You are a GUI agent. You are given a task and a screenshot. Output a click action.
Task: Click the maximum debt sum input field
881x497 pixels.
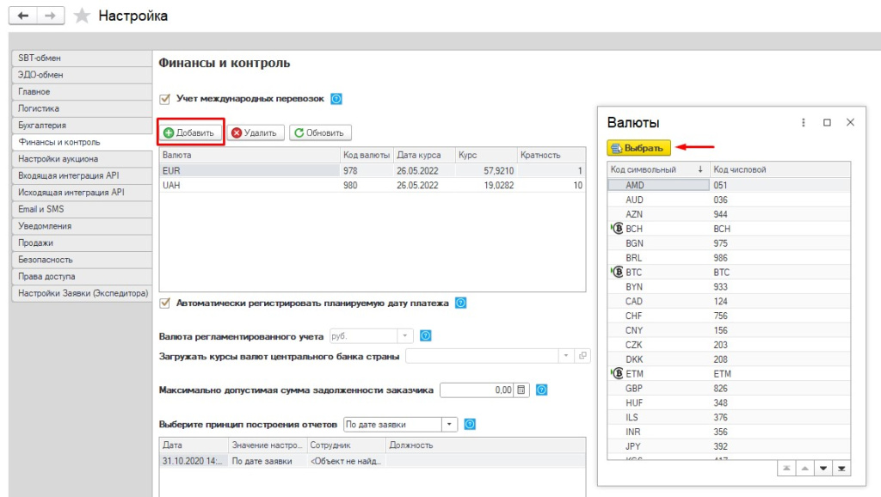tap(477, 390)
